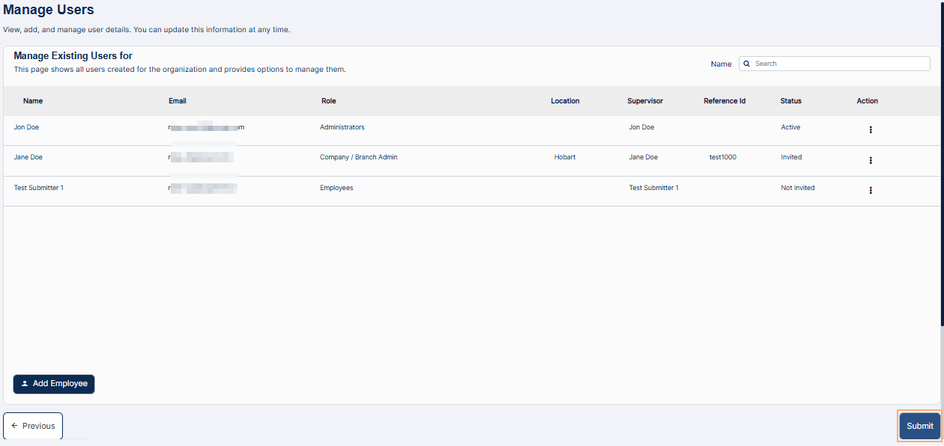Click the Hobart location cell
Screen dimensions: 944x446
coord(565,157)
